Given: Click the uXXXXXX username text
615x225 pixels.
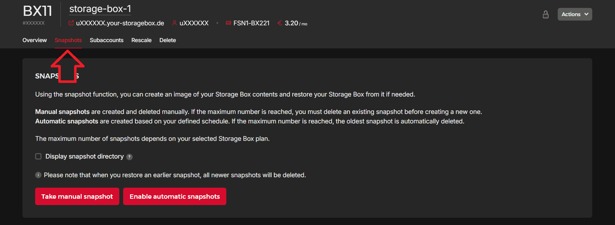Looking at the screenshot, I should 194,23.
